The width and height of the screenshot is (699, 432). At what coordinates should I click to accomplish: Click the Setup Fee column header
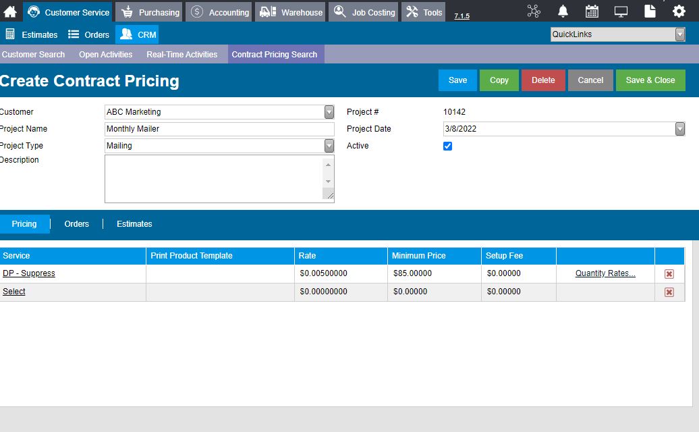point(519,256)
